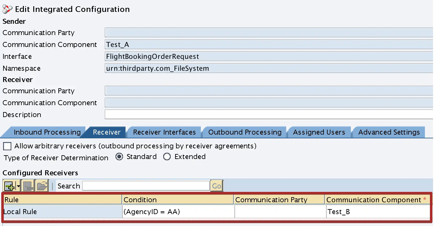Switch to the Inbound Processing tab

47,132
